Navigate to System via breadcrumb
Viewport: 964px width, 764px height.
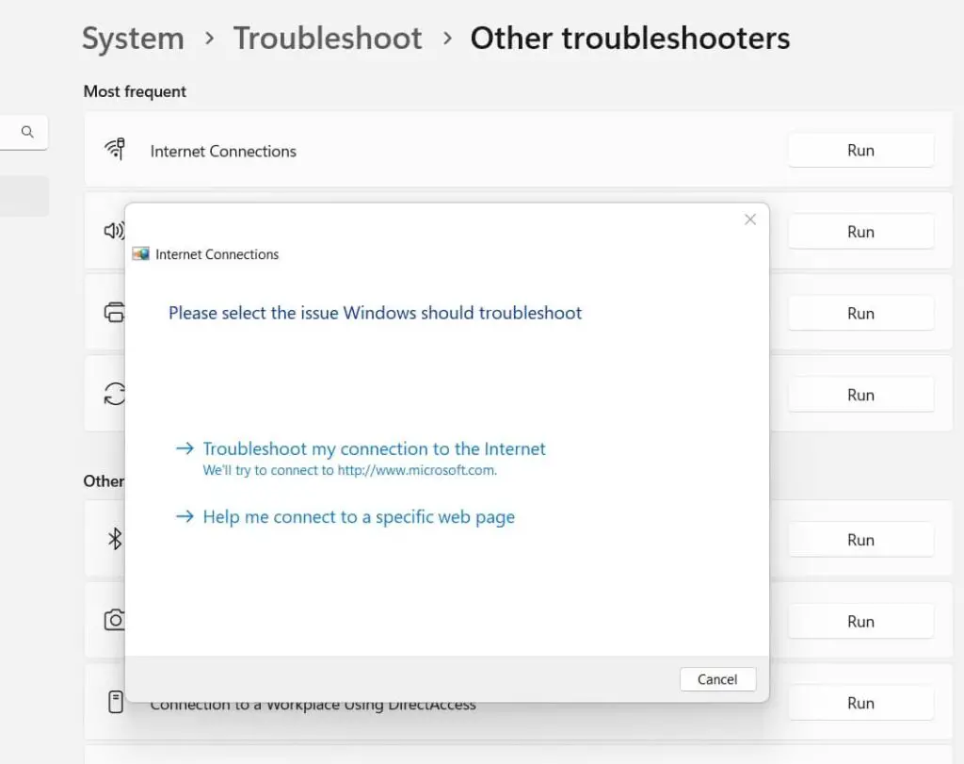pos(133,38)
